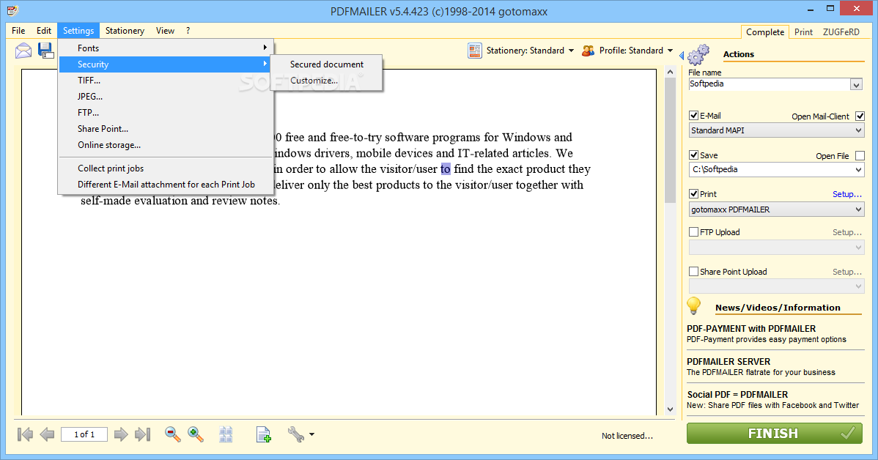Screen dimensions: 878x460
Task: Open the ? help menu
Action: pos(188,31)
